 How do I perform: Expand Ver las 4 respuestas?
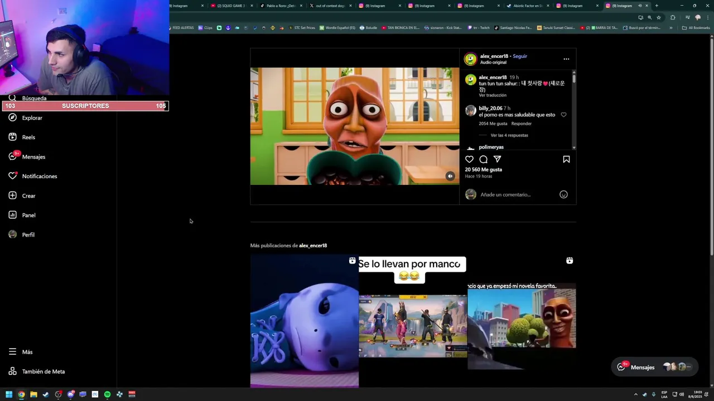click(509, 135)
